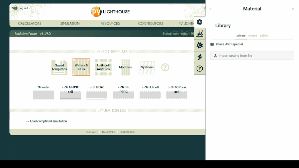The width and height of the screenshot is (299, 168).
Task: Select the Wafers & cells template tile
Action: (81, 67)
